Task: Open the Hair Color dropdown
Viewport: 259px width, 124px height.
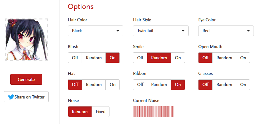Action: click(95, 31)
